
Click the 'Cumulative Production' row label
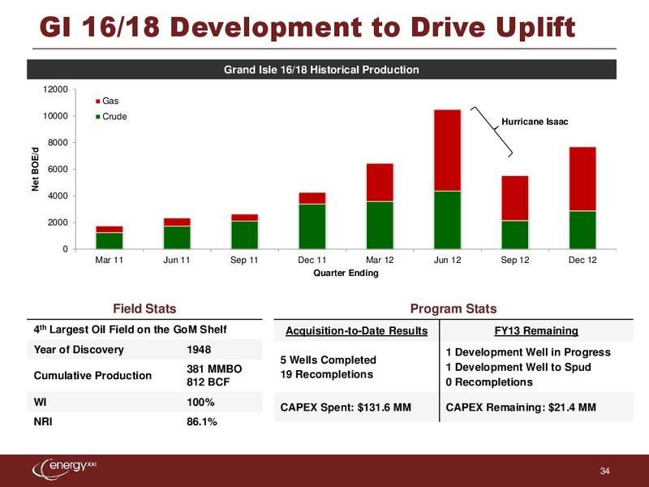click(92, 376)
